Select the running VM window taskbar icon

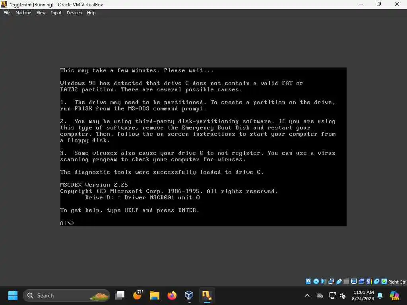pyautogui.click(x=207, y=295)
